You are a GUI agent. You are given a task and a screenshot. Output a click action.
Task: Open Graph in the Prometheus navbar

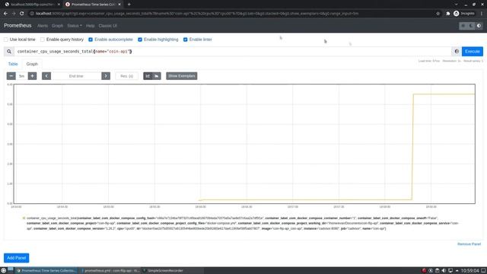pos(58,26)
